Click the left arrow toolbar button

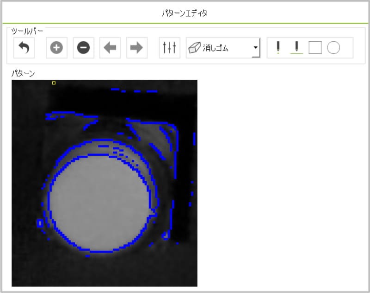[110, 48]
